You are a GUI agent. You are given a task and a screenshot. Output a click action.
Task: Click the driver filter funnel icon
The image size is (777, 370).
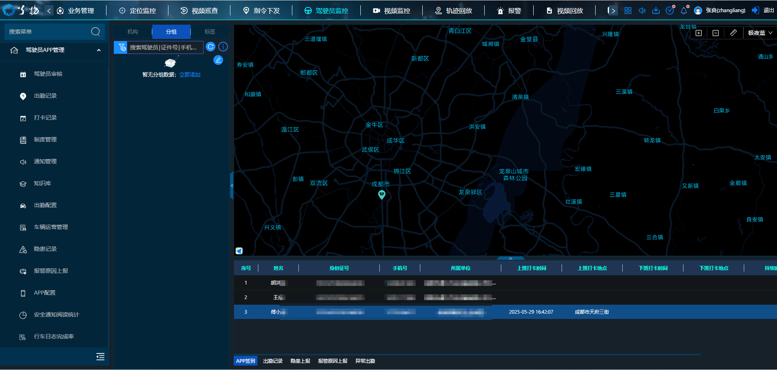tap(121, 47)
